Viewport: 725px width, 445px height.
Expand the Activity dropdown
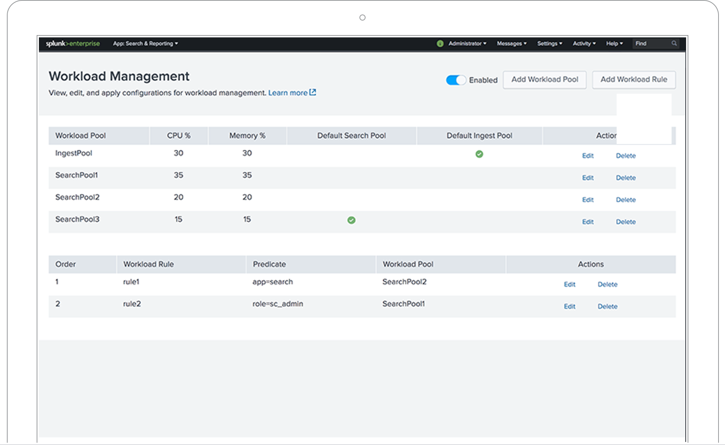click(583, 43)
